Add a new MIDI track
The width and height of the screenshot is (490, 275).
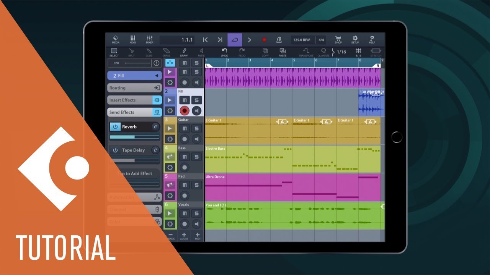(x=198, y=236)
